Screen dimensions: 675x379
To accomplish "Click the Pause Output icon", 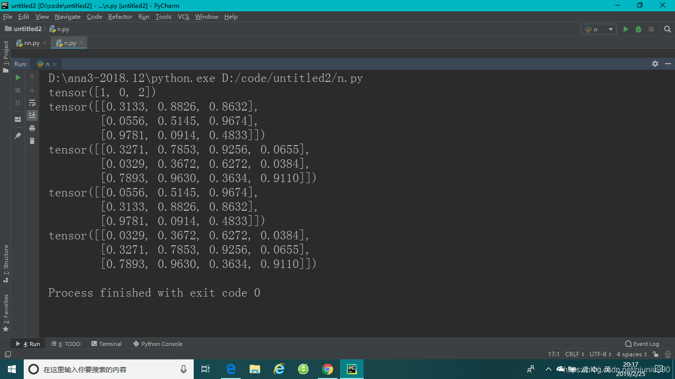I will point(18,103).
